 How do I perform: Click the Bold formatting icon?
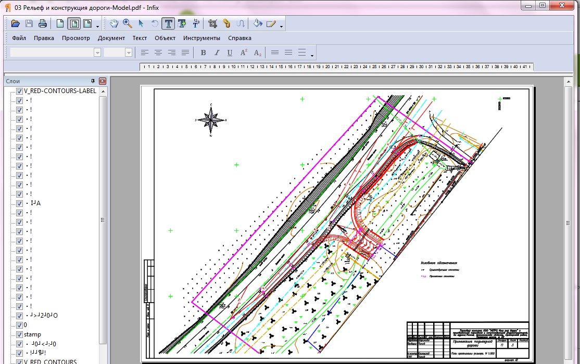pyautogui.click(x=204, y=53)
